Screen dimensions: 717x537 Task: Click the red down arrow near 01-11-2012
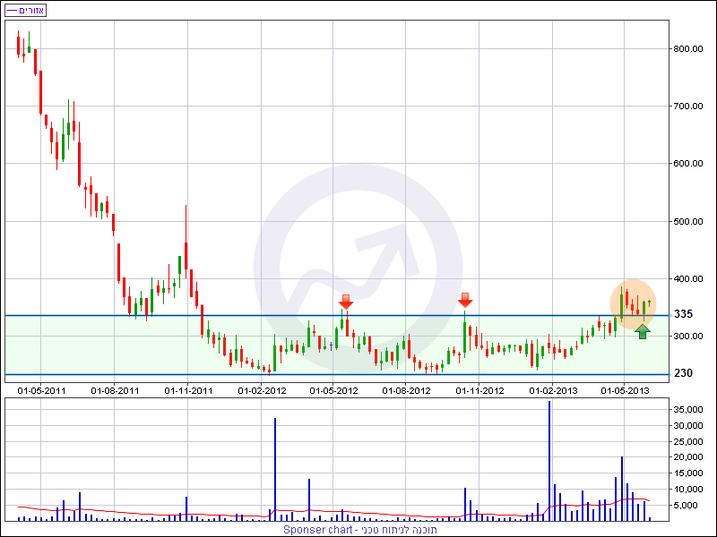click(x=465, y=300)
